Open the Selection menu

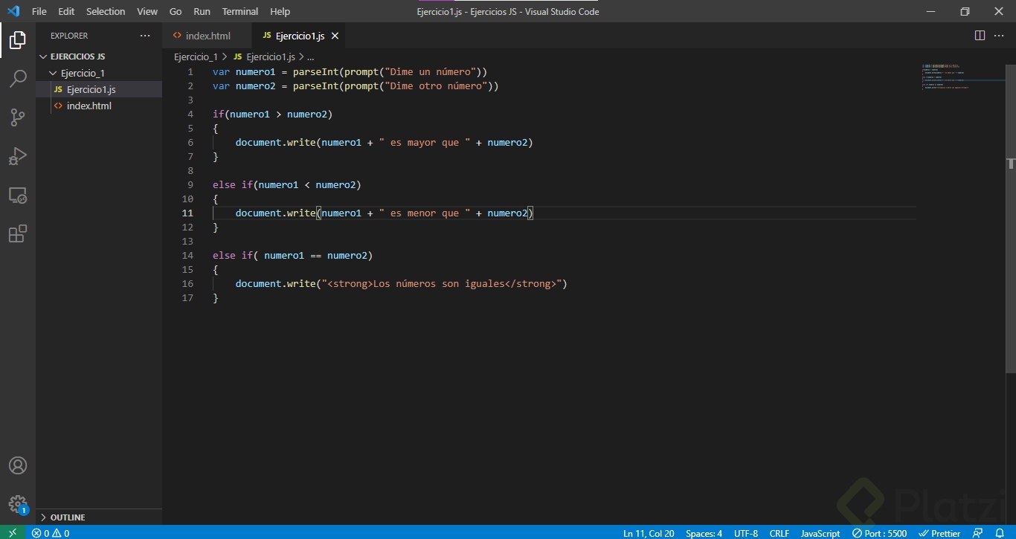(106, 11)
